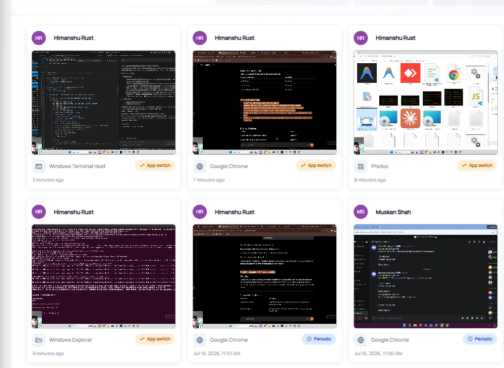Click Himanshu Rust name on Windows Explorer card
The height and width of the screenshot is (368, 504).
(x=74, y=212)
